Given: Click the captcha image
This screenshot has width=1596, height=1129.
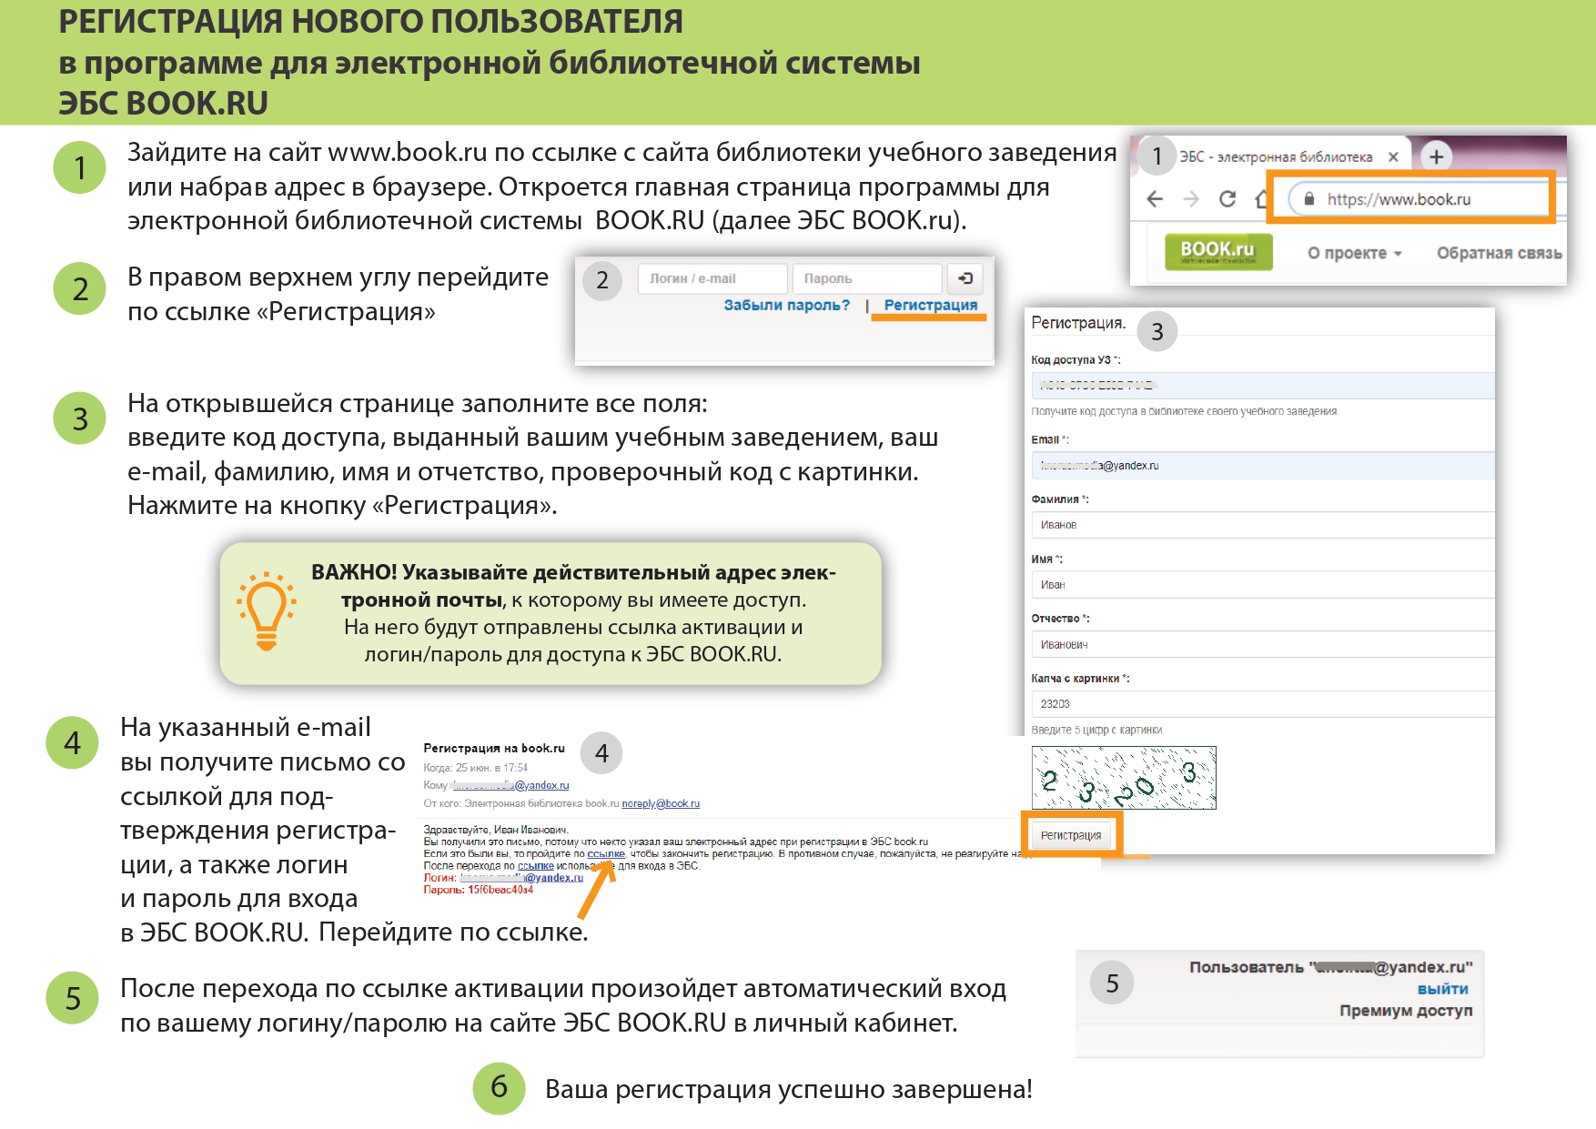Looking at the screenshot, I should click(1124, 778).
